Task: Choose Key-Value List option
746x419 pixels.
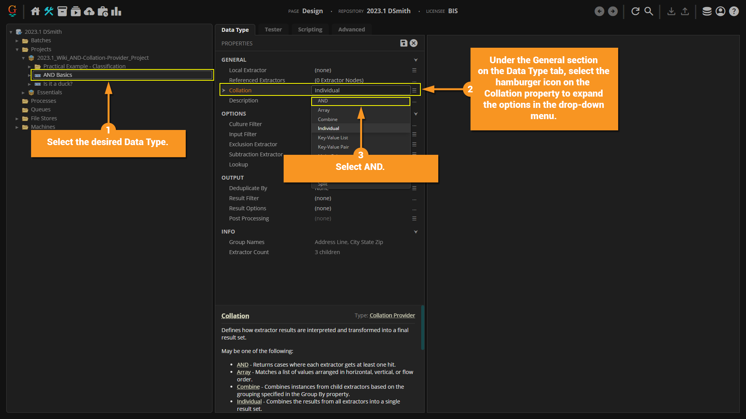Action: click(333, 138)
